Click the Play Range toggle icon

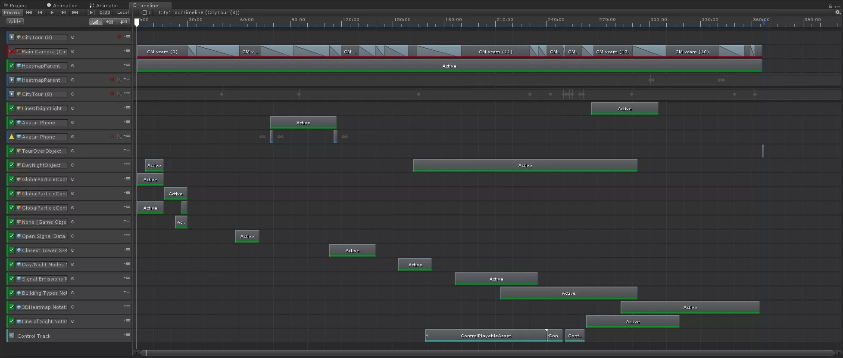91,12
